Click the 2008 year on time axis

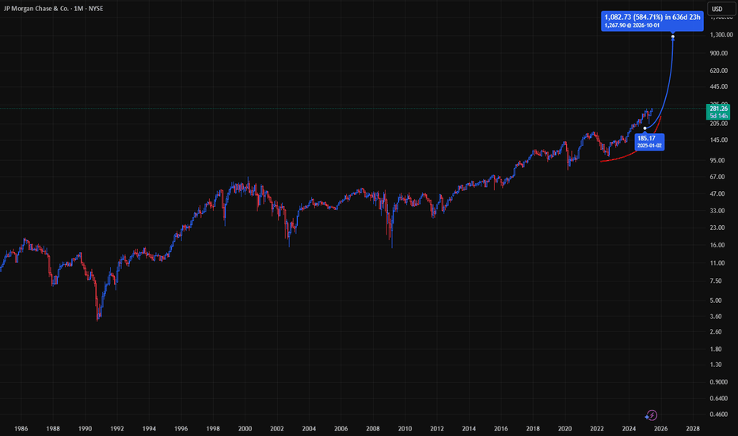point(373,429)
